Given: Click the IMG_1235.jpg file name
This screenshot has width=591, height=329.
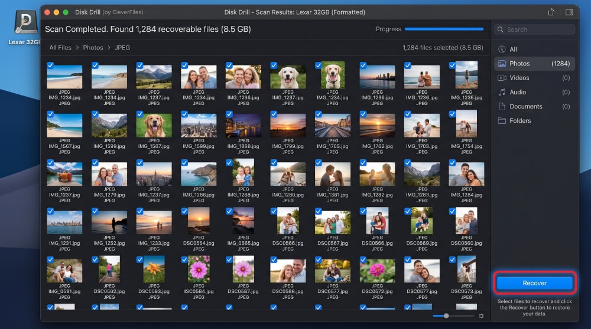Looking at the screenshot, I should tap(466, 97).
